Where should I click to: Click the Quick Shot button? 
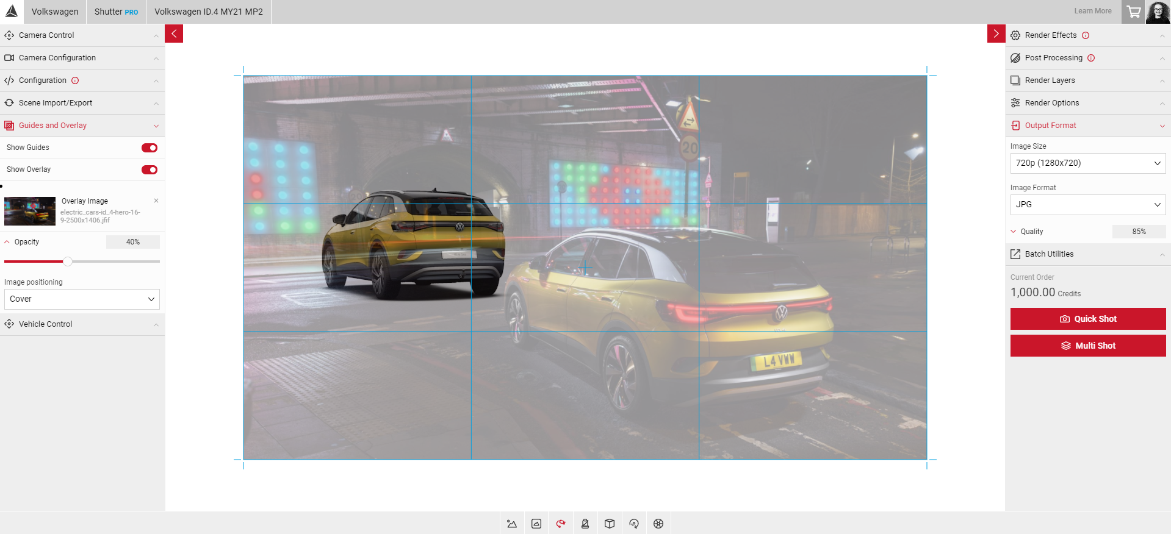1088,319
